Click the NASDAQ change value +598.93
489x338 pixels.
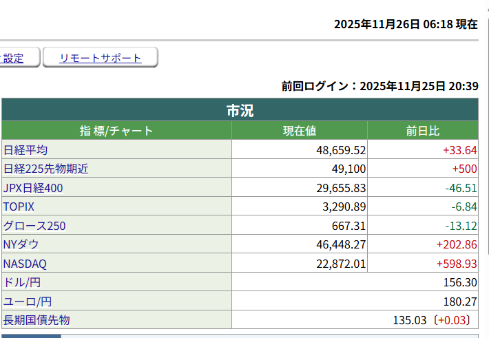[457, 264]
